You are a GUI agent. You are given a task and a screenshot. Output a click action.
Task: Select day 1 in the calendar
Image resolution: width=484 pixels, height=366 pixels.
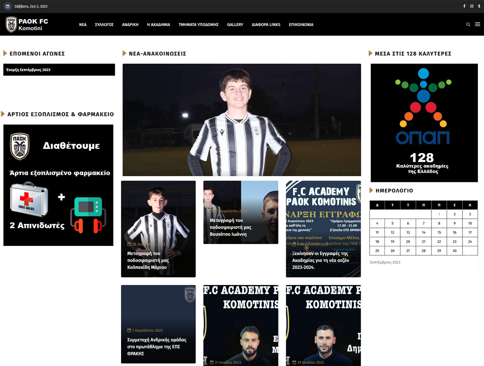pyautogui.click(x=439, y=214)
